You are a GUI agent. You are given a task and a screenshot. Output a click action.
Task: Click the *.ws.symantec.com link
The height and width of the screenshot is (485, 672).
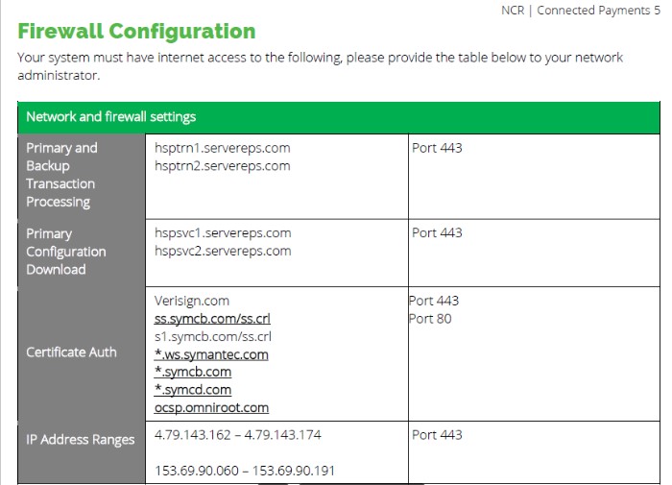[x=211, y=354]
